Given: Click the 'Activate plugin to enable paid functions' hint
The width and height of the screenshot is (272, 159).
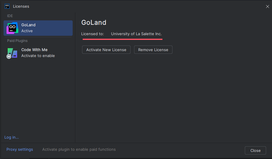Looking at the screenshot, I should point(79,150).
